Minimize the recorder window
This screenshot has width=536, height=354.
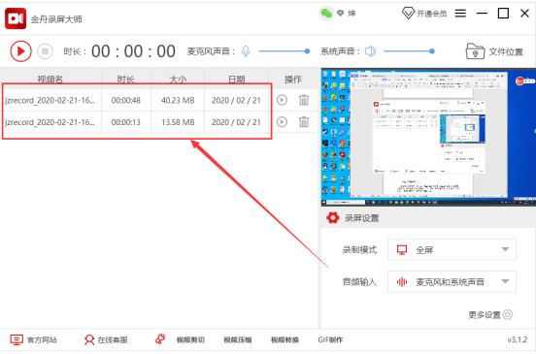pos(482,14)
